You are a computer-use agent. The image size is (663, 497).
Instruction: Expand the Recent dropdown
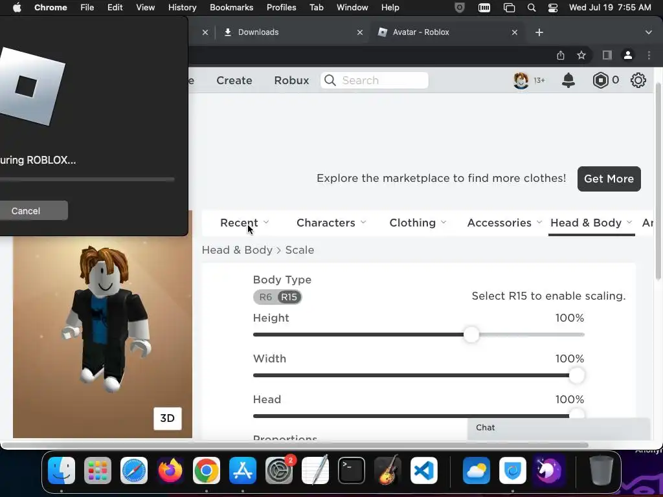pyautogui.click(x=244, y=223)
